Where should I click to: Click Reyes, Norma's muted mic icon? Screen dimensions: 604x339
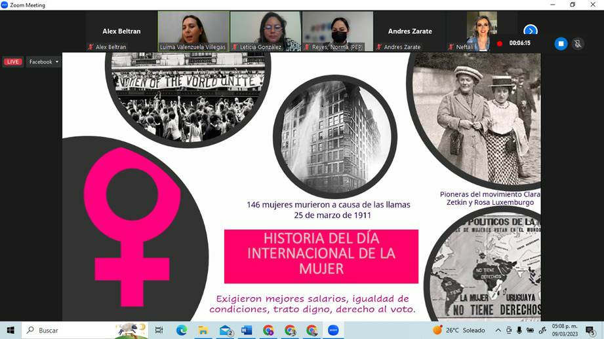tap(307, 47)
